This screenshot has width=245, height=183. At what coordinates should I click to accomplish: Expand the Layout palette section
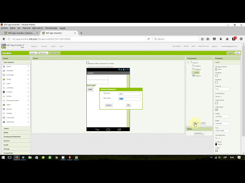pyautogui.click(x=16, y=129)
